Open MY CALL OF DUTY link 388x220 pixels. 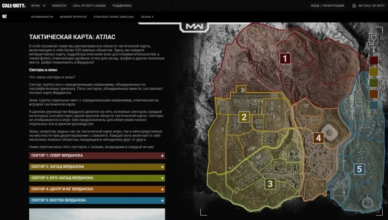pyautogui.click(x=372, y=5)
